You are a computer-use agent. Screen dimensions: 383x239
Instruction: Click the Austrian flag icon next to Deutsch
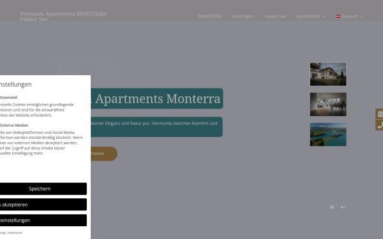(338, 17)
